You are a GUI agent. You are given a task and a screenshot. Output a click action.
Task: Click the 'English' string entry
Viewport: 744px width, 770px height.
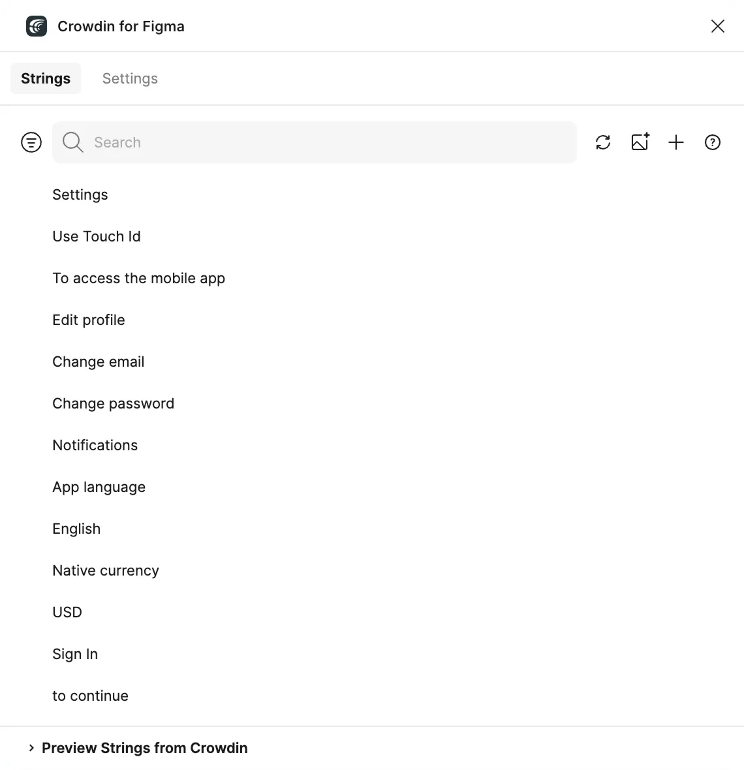pyautogui.click(x=76, y=529)
